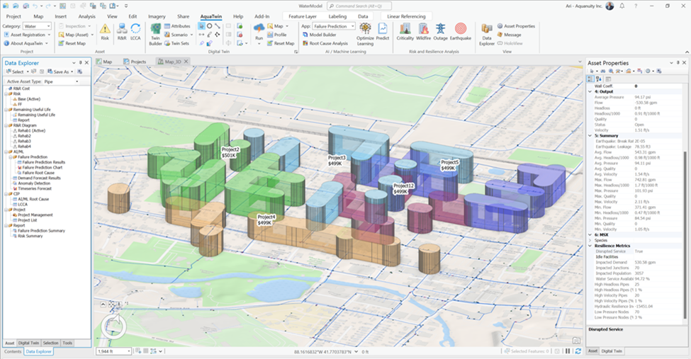Click the Risk warning icon in Asset group
The image size is (691, 359).
coord(105,30)
